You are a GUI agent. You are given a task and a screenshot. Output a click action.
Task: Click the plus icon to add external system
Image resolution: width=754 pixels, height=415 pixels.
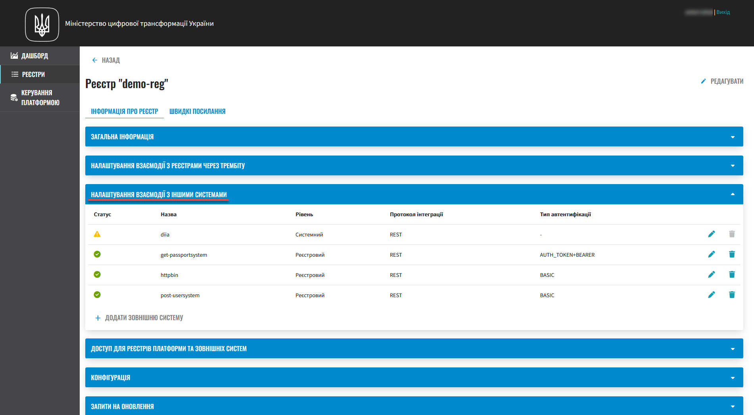click(x=98, y=318)
